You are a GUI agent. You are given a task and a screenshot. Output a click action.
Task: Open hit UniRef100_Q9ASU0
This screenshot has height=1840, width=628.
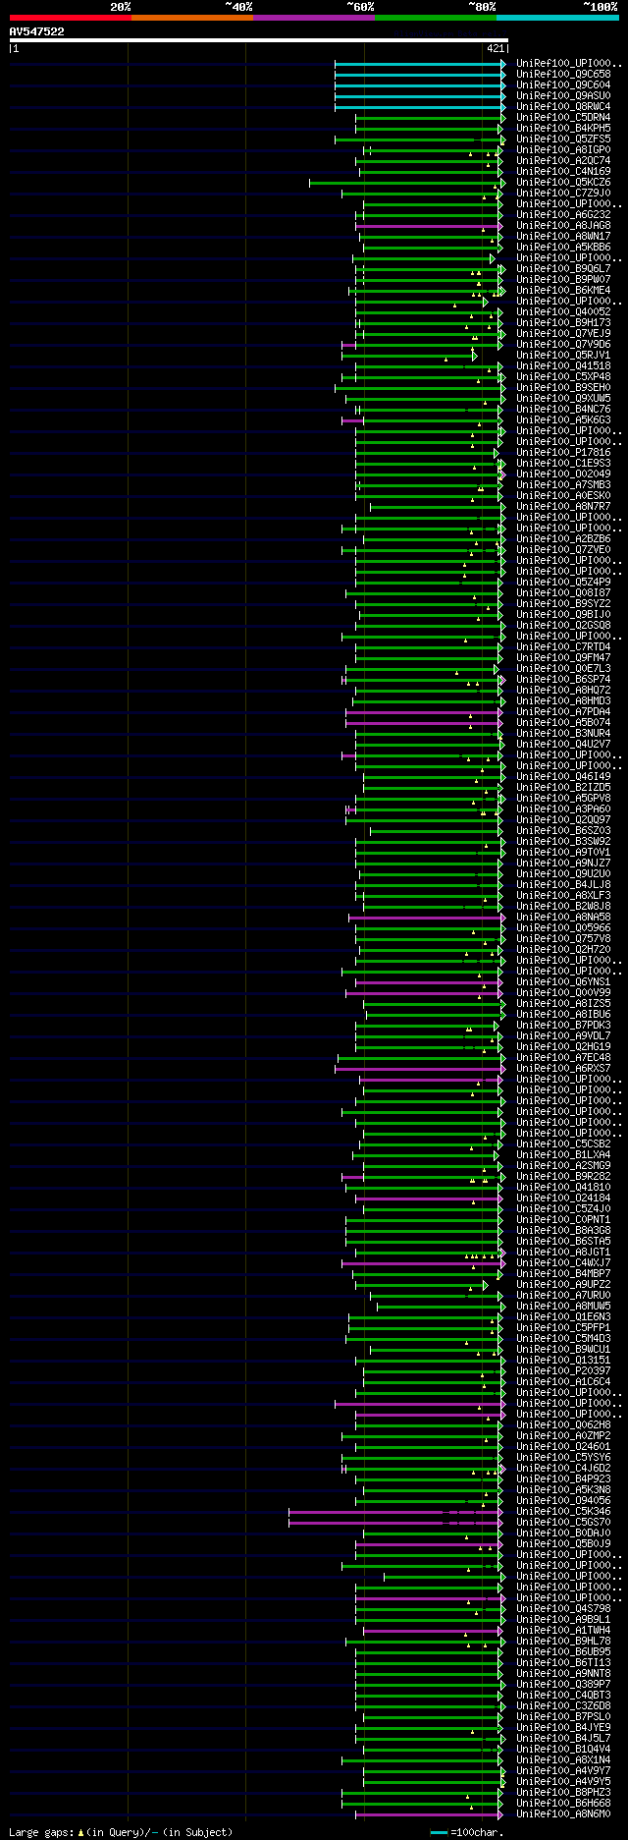(x=563, y=95)
